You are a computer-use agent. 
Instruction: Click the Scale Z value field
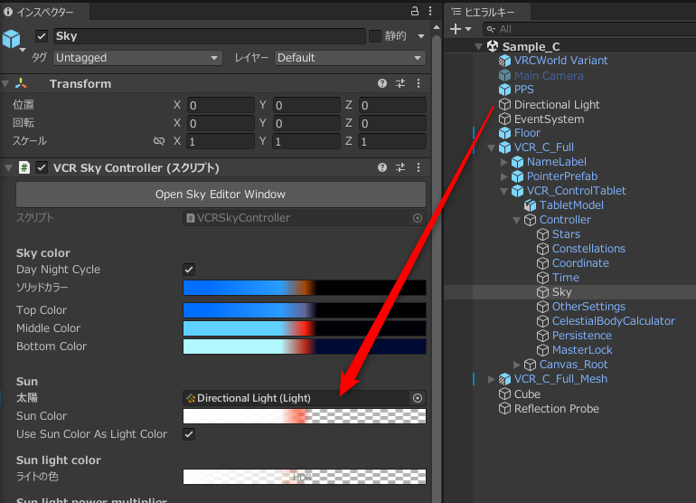tap(392, 142)
